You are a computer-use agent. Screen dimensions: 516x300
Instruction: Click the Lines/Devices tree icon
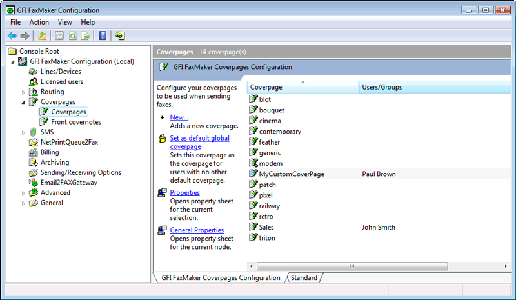pos(34,72)
